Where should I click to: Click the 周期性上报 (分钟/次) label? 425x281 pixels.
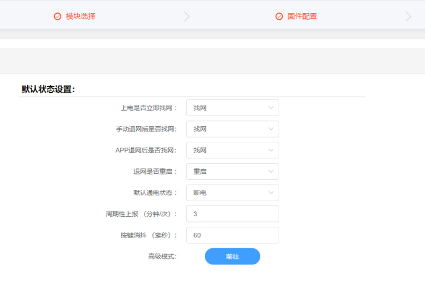141,214
